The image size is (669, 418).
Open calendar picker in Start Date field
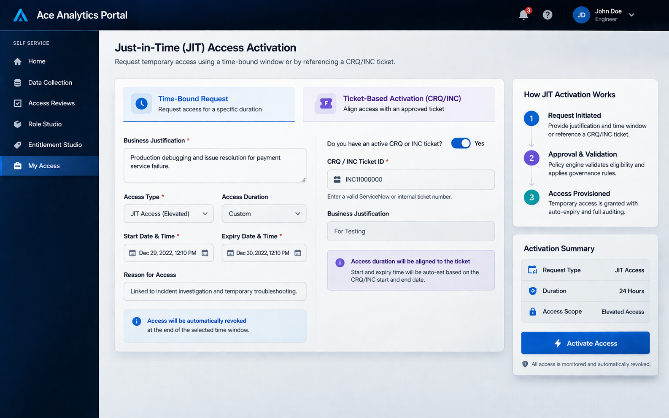tap(205, 253)
